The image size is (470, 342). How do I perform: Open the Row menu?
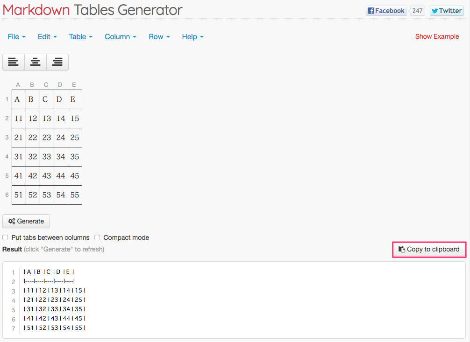coord(159,37)
